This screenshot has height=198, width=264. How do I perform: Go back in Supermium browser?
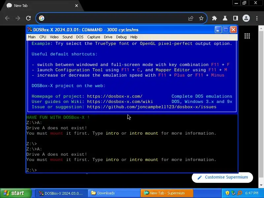7,18
